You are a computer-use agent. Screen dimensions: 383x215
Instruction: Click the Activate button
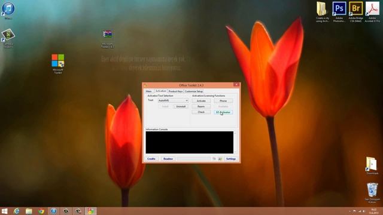[x=201, y=101]
